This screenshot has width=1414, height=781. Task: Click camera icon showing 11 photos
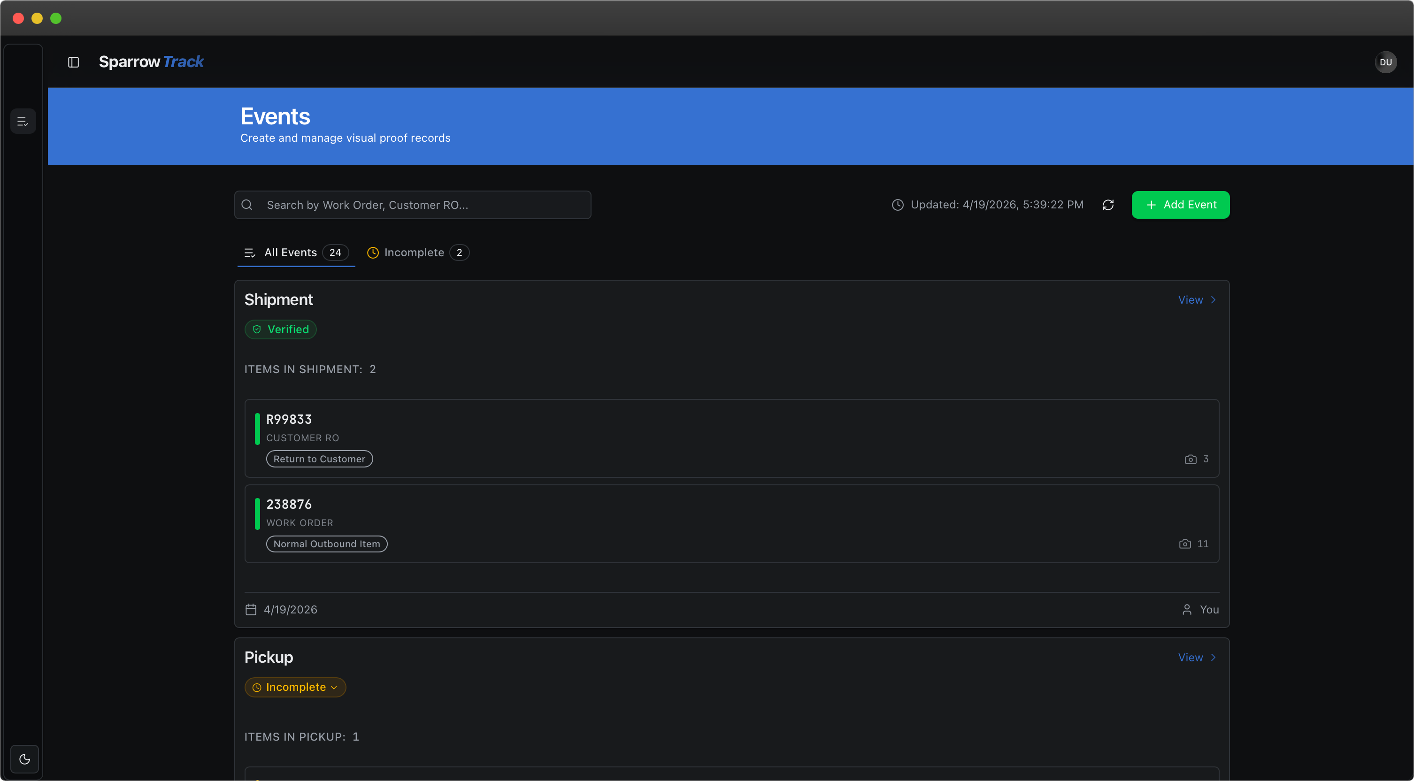(1184, 544)
